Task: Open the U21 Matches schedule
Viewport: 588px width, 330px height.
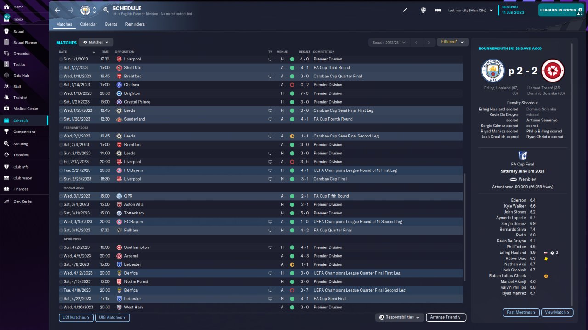Action: (x=76, y=317)
